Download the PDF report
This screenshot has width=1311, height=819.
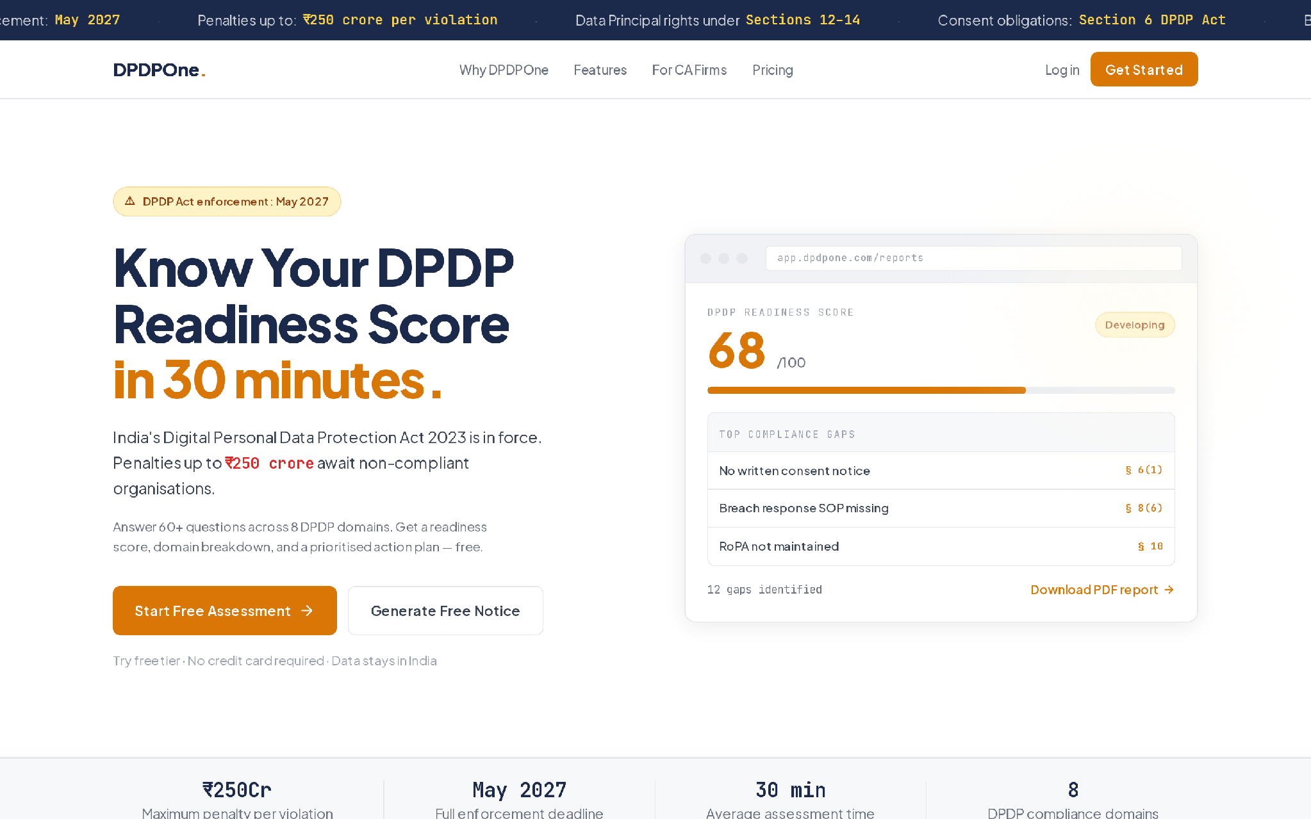click(x=1102, y=590)
